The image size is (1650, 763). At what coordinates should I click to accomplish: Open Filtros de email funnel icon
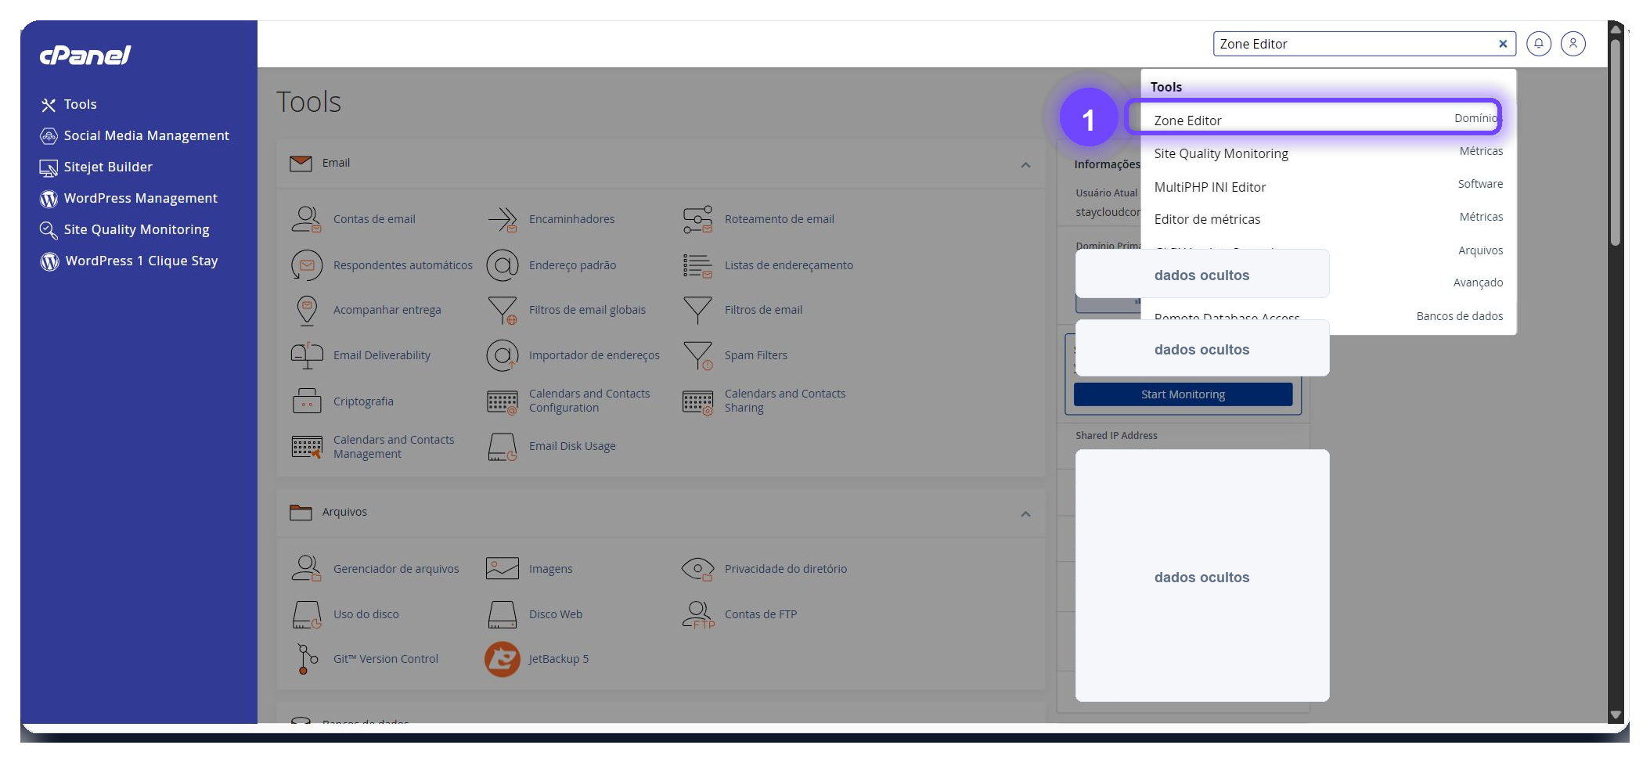[697, 310]
